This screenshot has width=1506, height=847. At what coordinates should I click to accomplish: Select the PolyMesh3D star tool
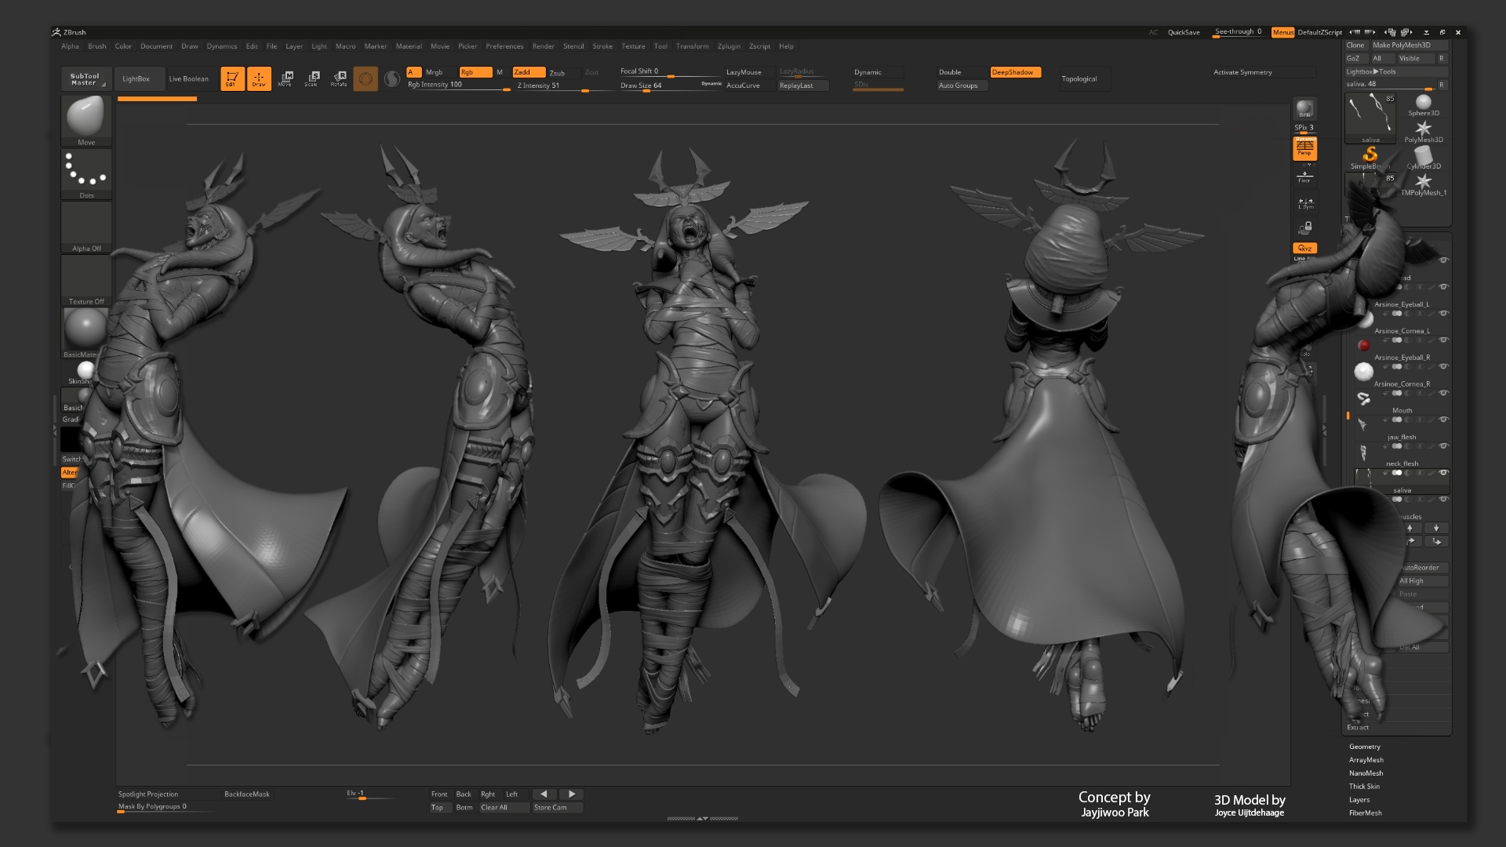(1424, 132)
